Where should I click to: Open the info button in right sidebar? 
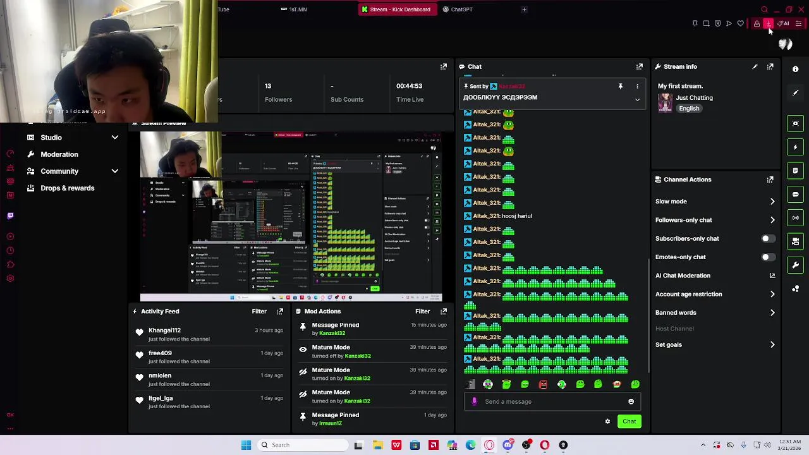(796, 69)
